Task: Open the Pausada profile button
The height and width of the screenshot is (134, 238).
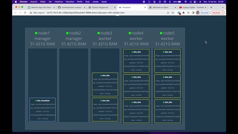Action: [x=203, y=13]
